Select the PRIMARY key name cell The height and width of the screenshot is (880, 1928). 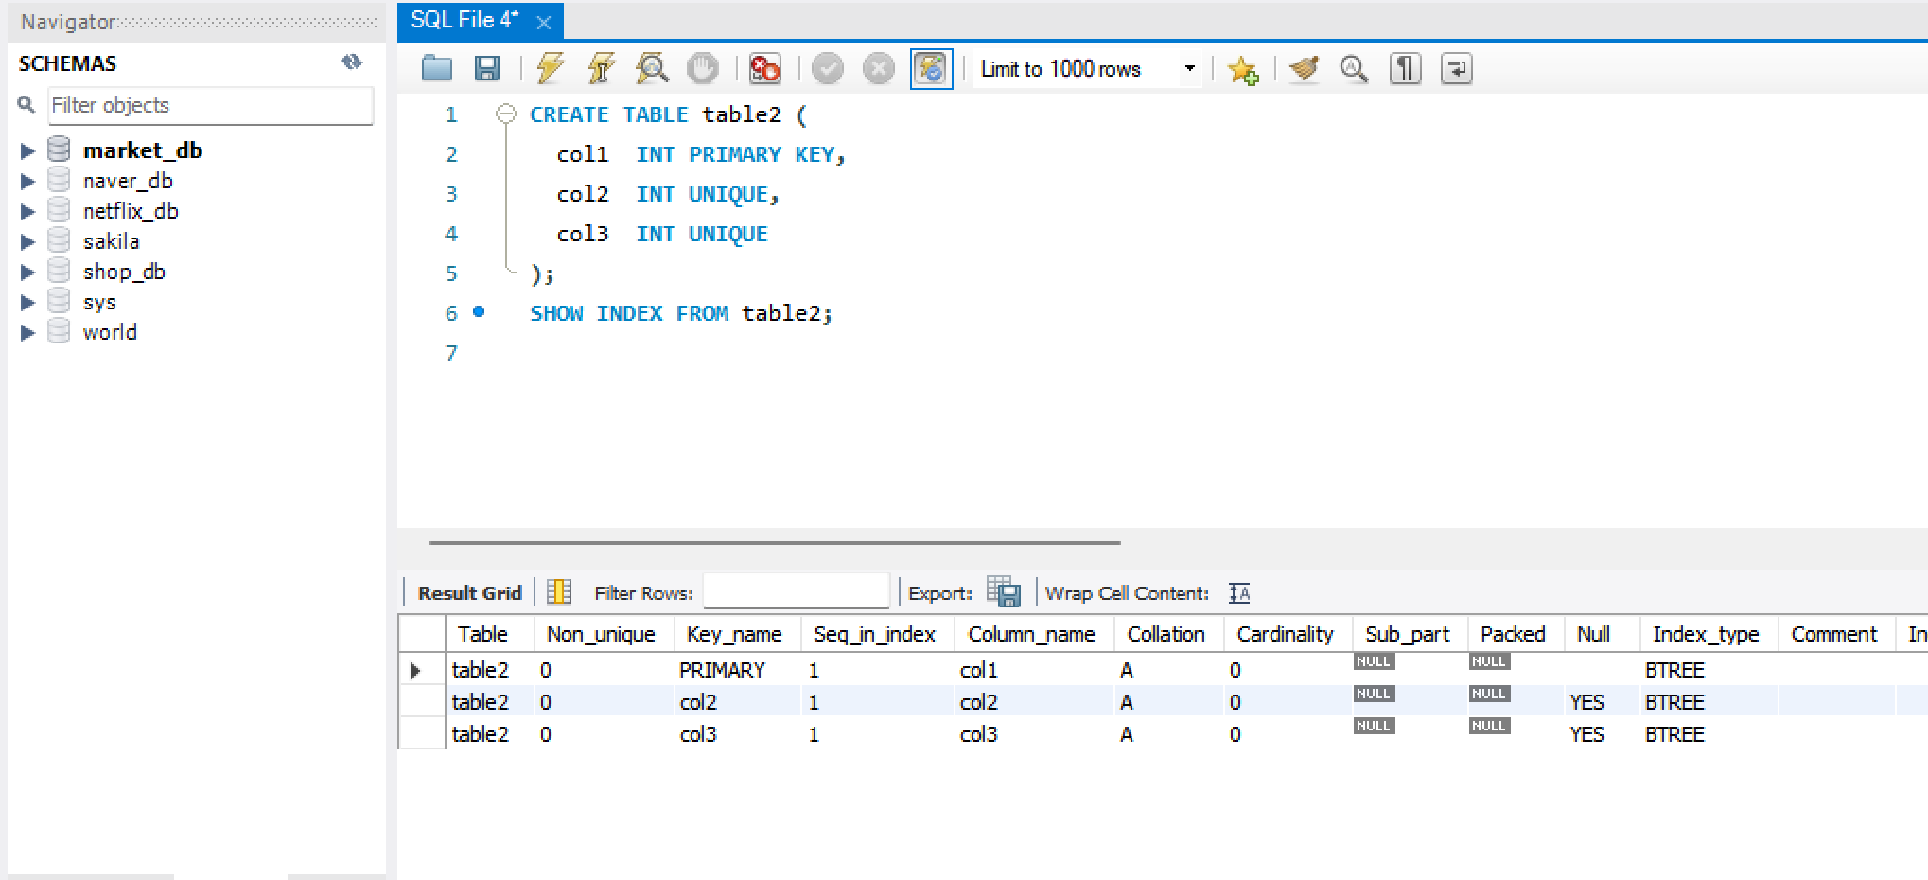[737, 670]
